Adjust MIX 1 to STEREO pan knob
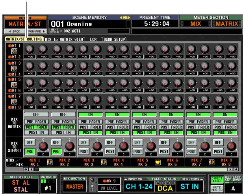 point(43,146)
